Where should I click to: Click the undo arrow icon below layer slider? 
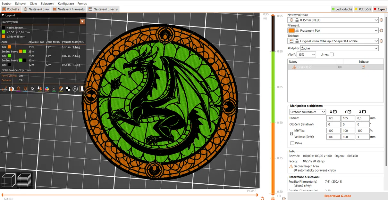click(262, 198)
